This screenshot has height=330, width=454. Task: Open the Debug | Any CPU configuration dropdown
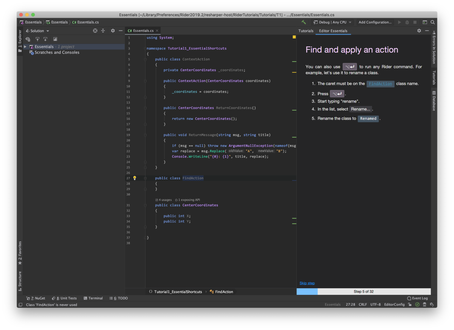click(332, 22)
